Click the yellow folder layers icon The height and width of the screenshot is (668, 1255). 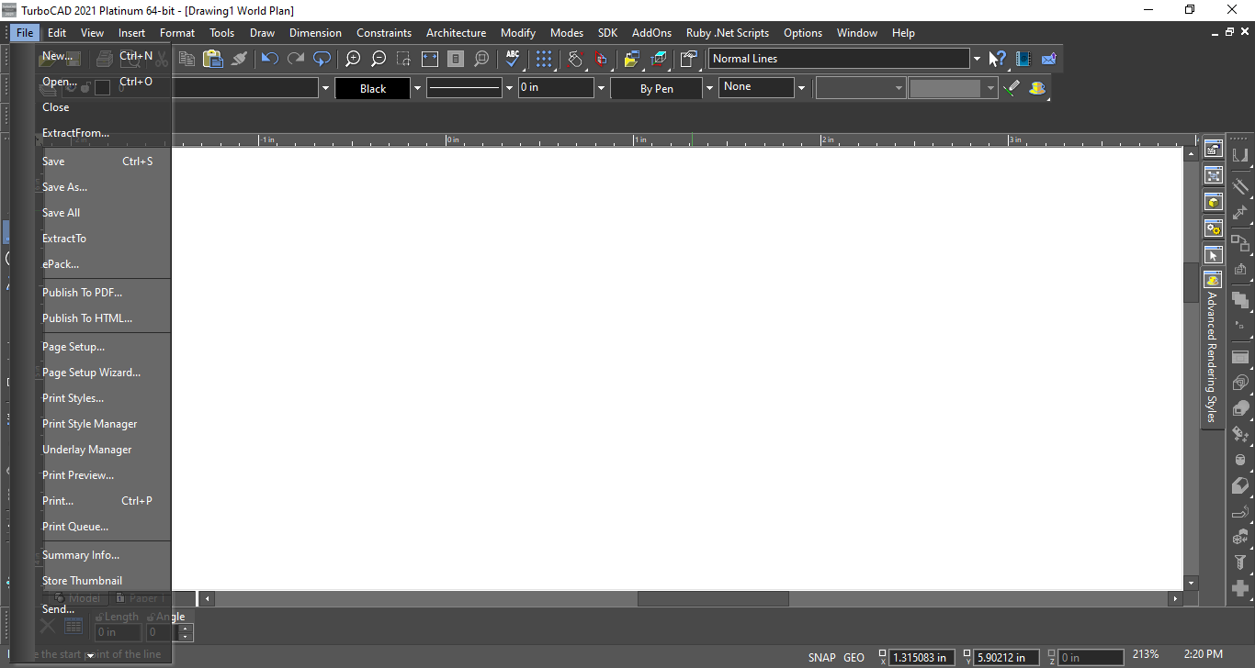(x=632, y=59)
